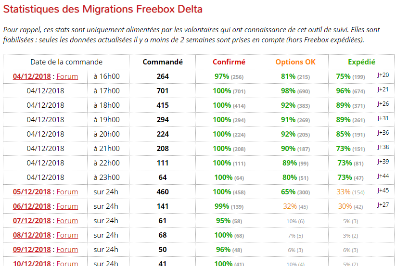Open the Forum link for 09/12/2018
Screen dimensions: 396x266
point(67,249)
